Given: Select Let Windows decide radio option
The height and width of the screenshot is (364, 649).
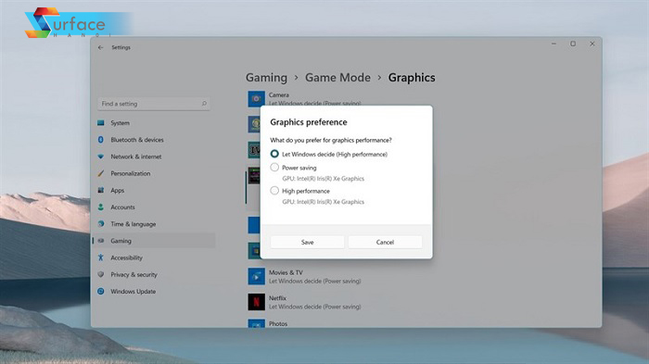Looking at the screenshot, I should pos(274,154).
